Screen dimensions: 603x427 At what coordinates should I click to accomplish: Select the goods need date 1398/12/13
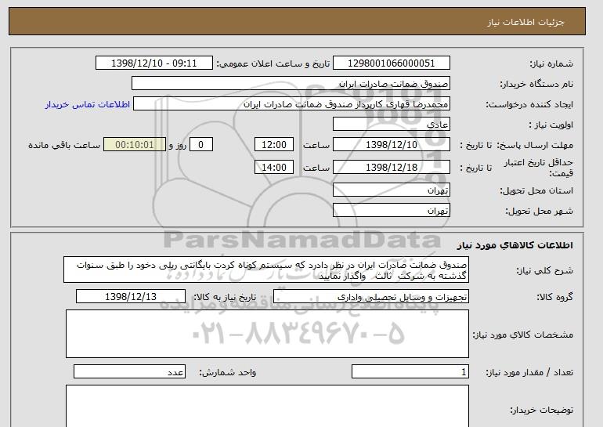pos(131,297)
